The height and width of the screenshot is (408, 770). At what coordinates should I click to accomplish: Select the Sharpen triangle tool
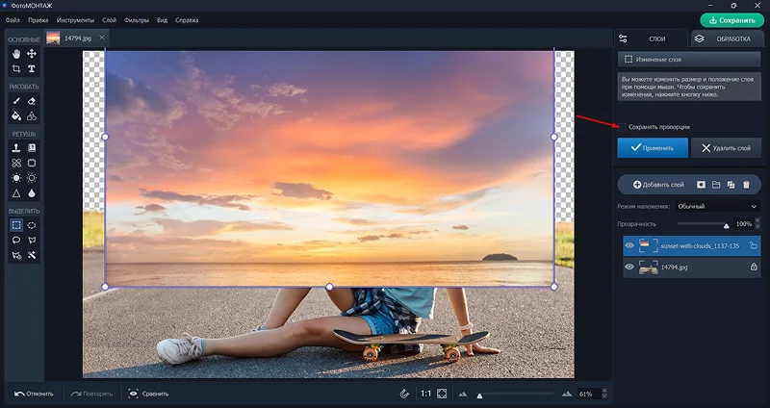[x=16, y=193]
